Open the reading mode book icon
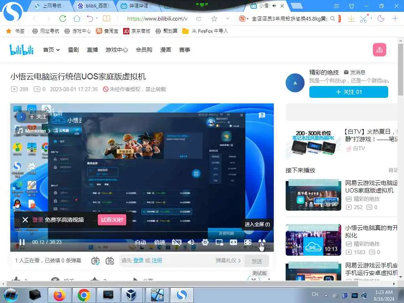Screen dimensions: 404x303 pyautogui.click(x=107, y=19)
